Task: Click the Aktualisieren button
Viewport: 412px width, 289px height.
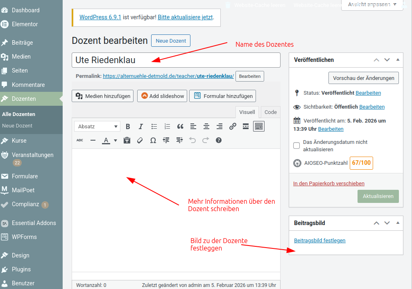Action: [378, 196]
